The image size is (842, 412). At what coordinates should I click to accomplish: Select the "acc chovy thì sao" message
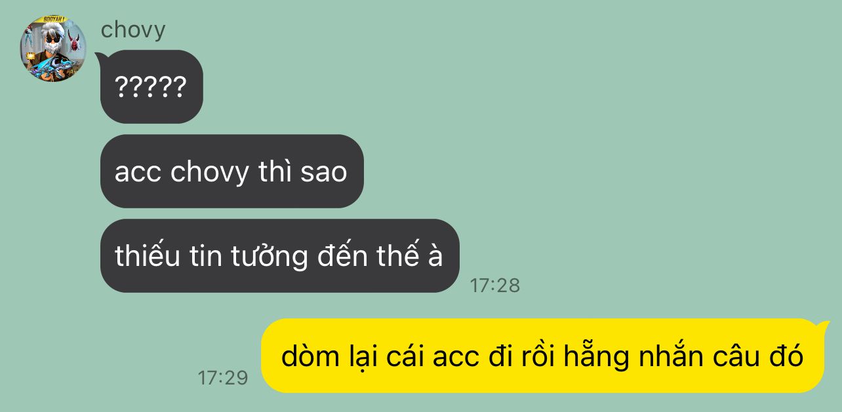pos(231,172)
